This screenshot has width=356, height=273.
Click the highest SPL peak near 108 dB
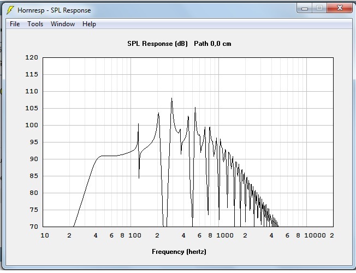point(171,98)
